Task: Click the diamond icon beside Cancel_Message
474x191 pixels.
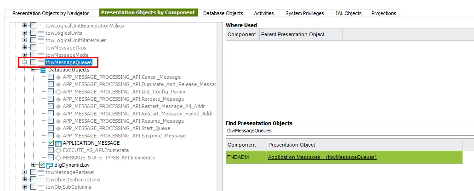Action: [58, 77]
